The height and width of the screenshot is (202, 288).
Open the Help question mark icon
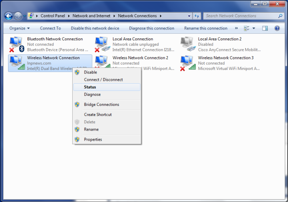click(x=277, y=28)
